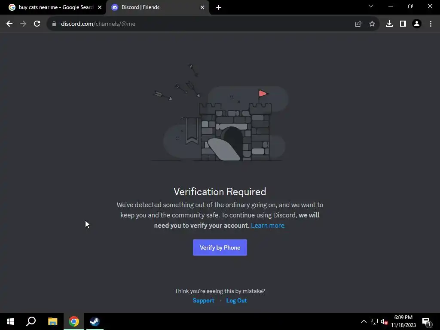Click the Verification Required heading
The height and width of the screenshot is (330, 440).
point(220,192)
